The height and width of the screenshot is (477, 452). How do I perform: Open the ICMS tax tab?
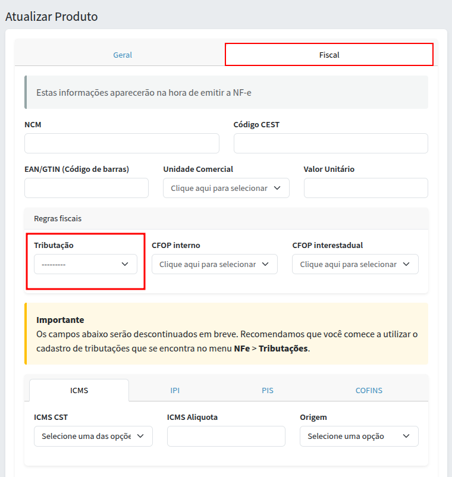[x=79, y=391]
